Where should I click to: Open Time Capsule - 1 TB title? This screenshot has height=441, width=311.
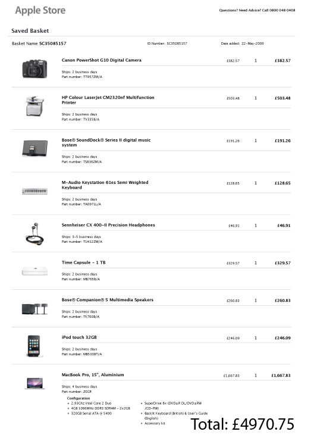tap(83, 262)
